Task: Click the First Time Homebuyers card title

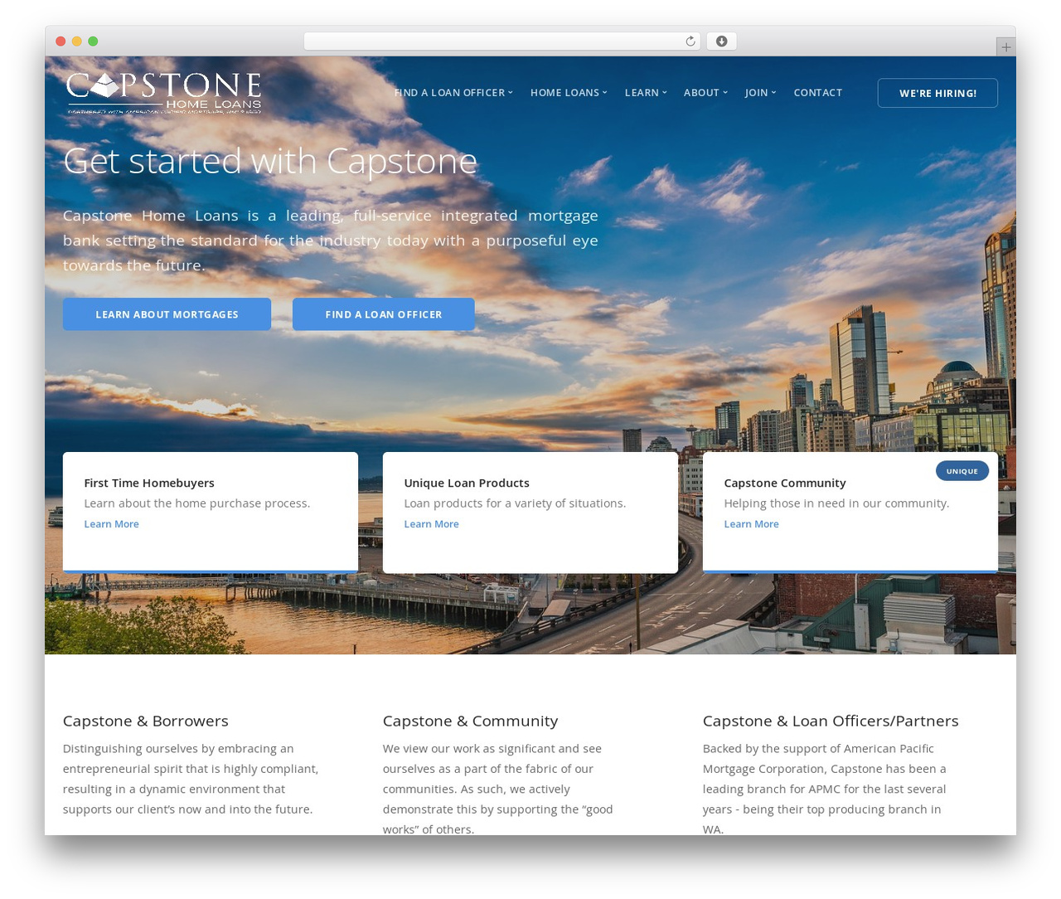Action: (149, 483)
